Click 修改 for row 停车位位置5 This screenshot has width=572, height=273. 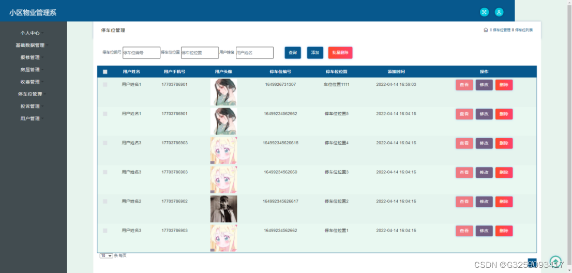[x=484, y=114]
